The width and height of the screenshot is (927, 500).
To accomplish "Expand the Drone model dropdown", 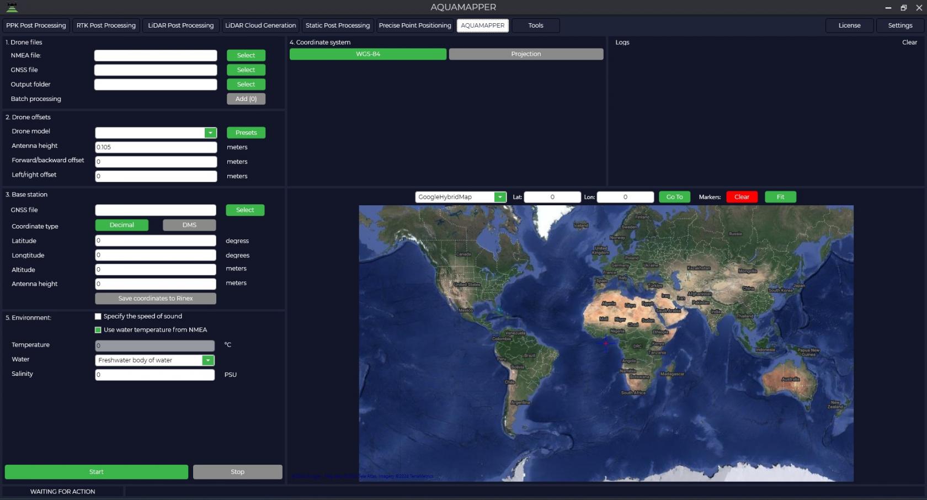I will (x=210, y=132).
